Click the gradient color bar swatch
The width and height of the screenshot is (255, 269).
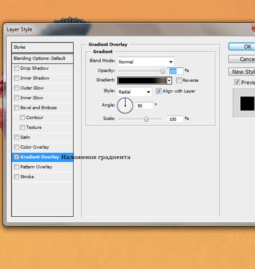[142, 81]
